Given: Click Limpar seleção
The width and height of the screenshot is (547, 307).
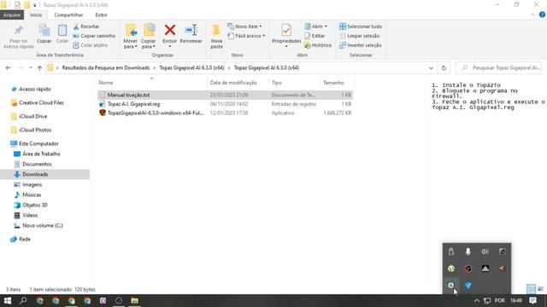Looking at the screenshot, I should click(359, 36).
